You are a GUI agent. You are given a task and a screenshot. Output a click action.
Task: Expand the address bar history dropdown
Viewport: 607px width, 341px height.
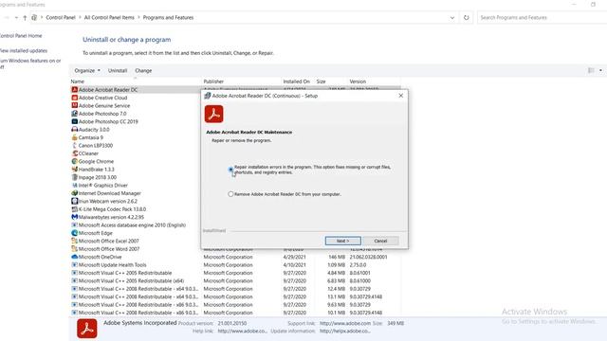[452, 17]
